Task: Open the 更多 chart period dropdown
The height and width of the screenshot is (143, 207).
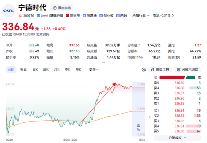Action: pyautogui.click(x=94, y=70)
